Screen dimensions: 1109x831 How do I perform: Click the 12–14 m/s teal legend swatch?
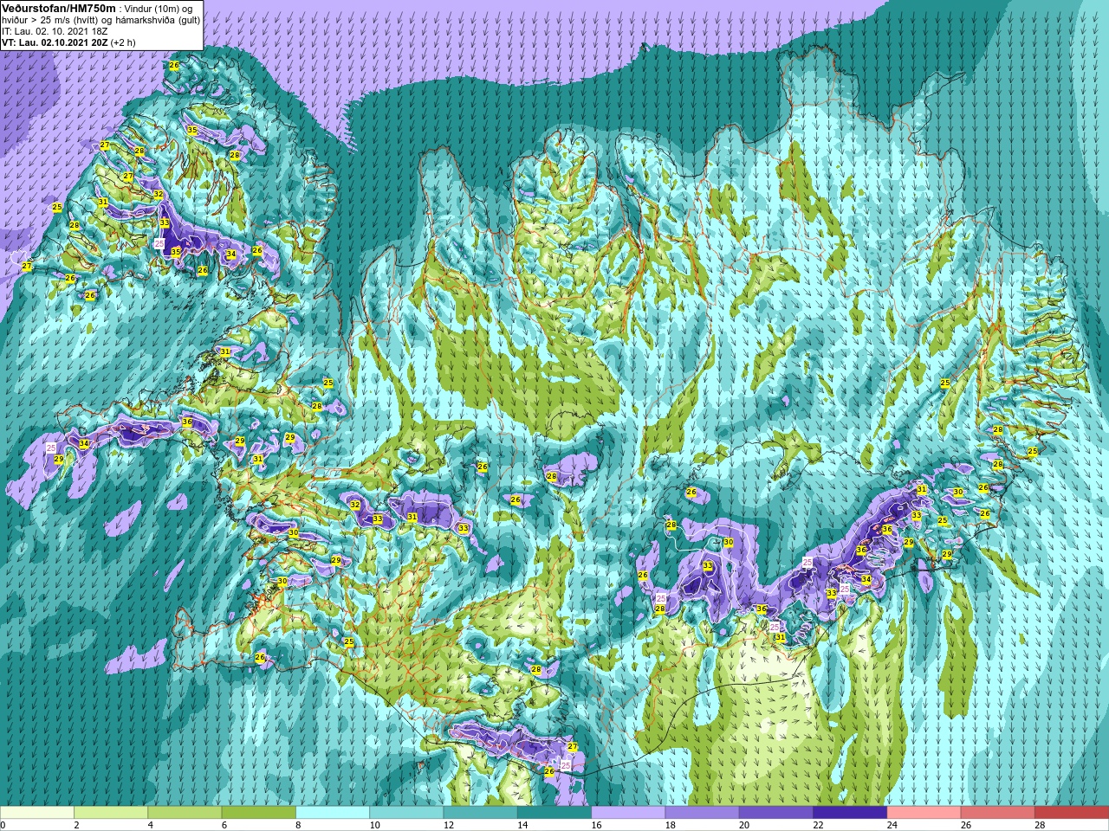481,813
